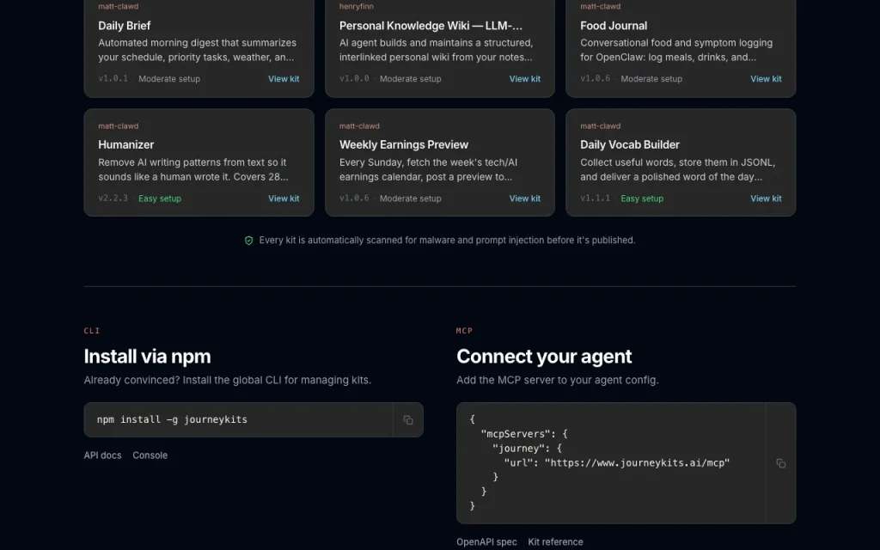Screen dimensions: 880x550
Task: Open the Kit reference link
Action: [x=555, y=541]
